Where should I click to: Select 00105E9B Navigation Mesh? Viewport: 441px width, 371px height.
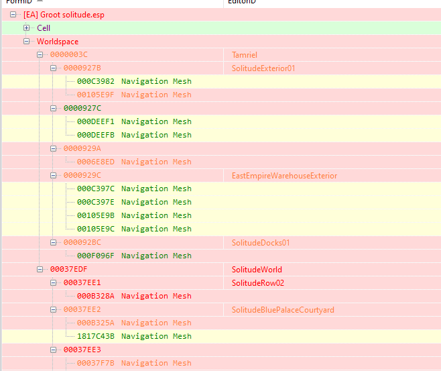(x=134, y=215)
